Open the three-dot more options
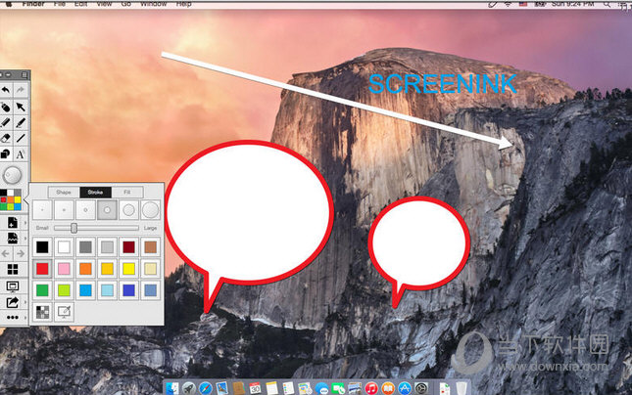The image size is (632, 395). pos(13,318)
